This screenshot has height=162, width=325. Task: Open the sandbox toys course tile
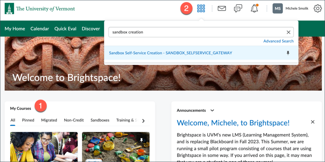[116, 147]
